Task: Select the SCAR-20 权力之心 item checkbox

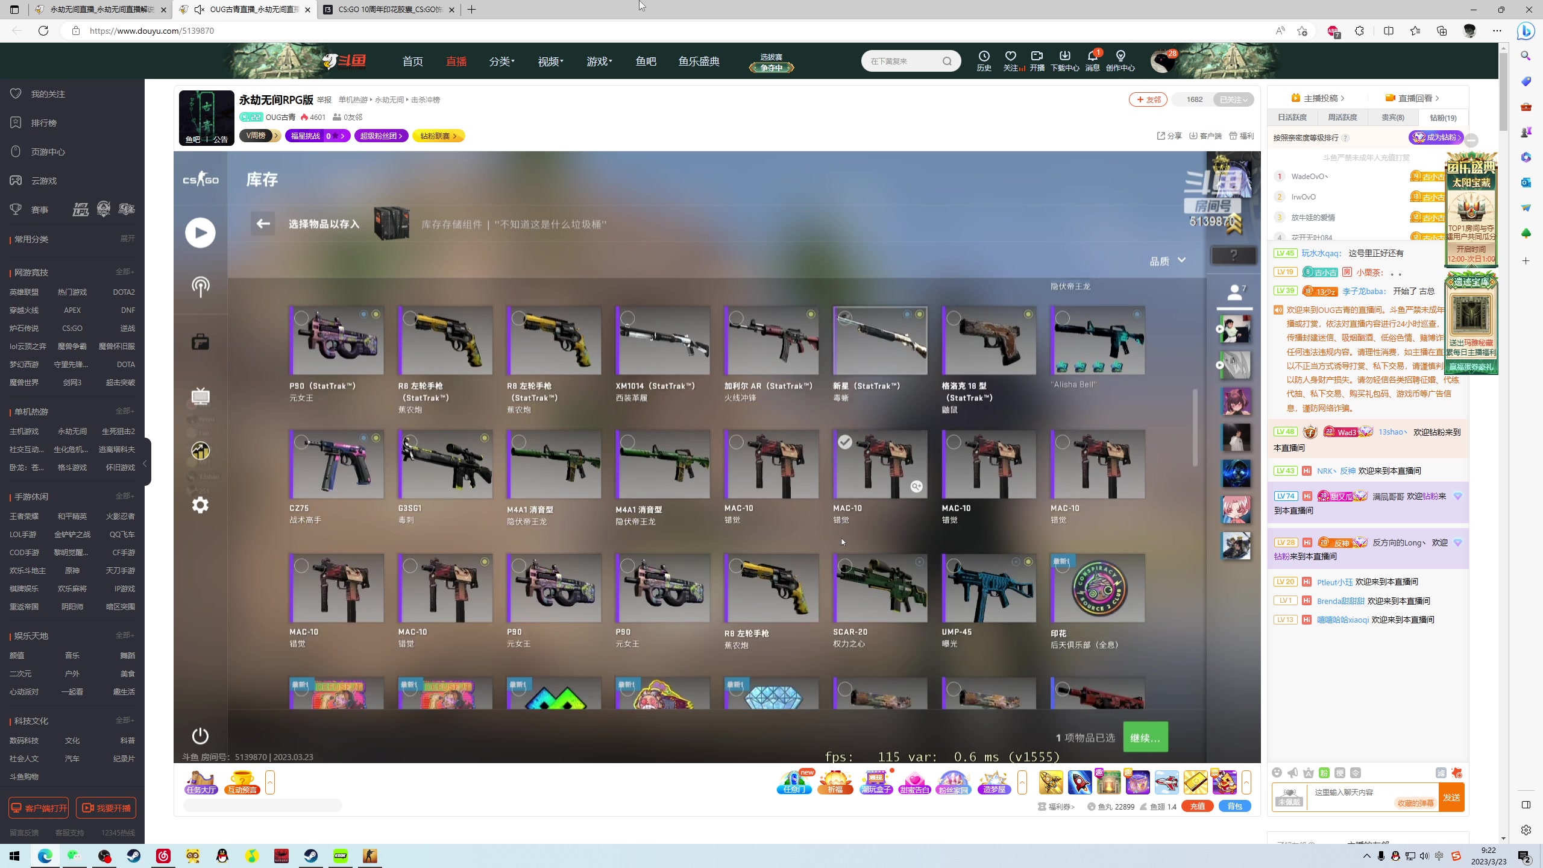Action: point(845,566)
